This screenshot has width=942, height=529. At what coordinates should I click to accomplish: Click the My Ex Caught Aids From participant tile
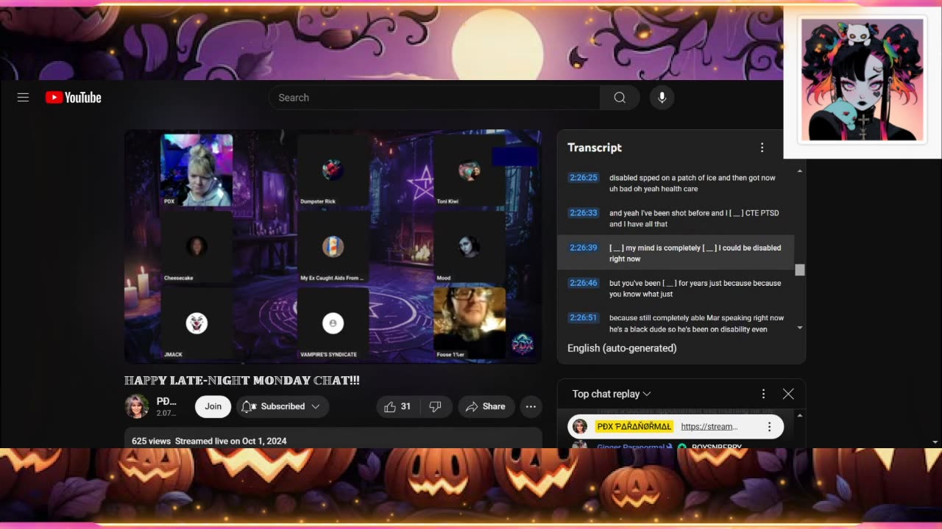(333, 247)
